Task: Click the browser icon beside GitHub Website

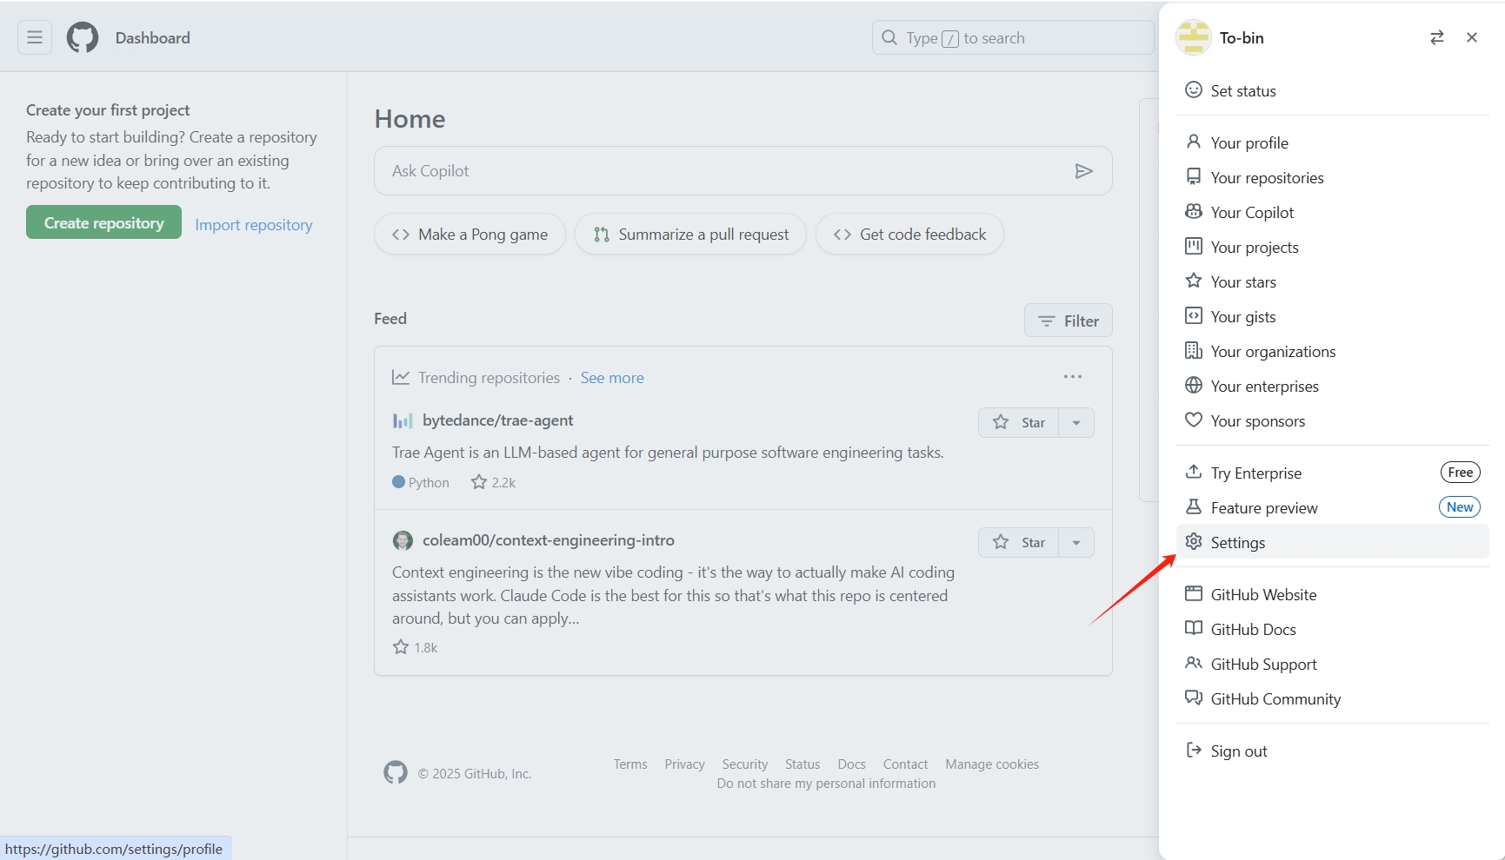Action: coord(1194,594)
